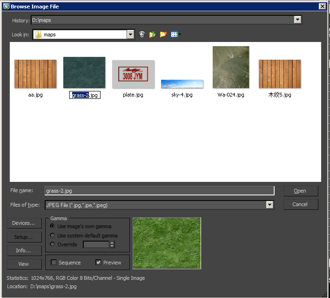
Task: Click the Open button
Action: (x=300, y=191)
